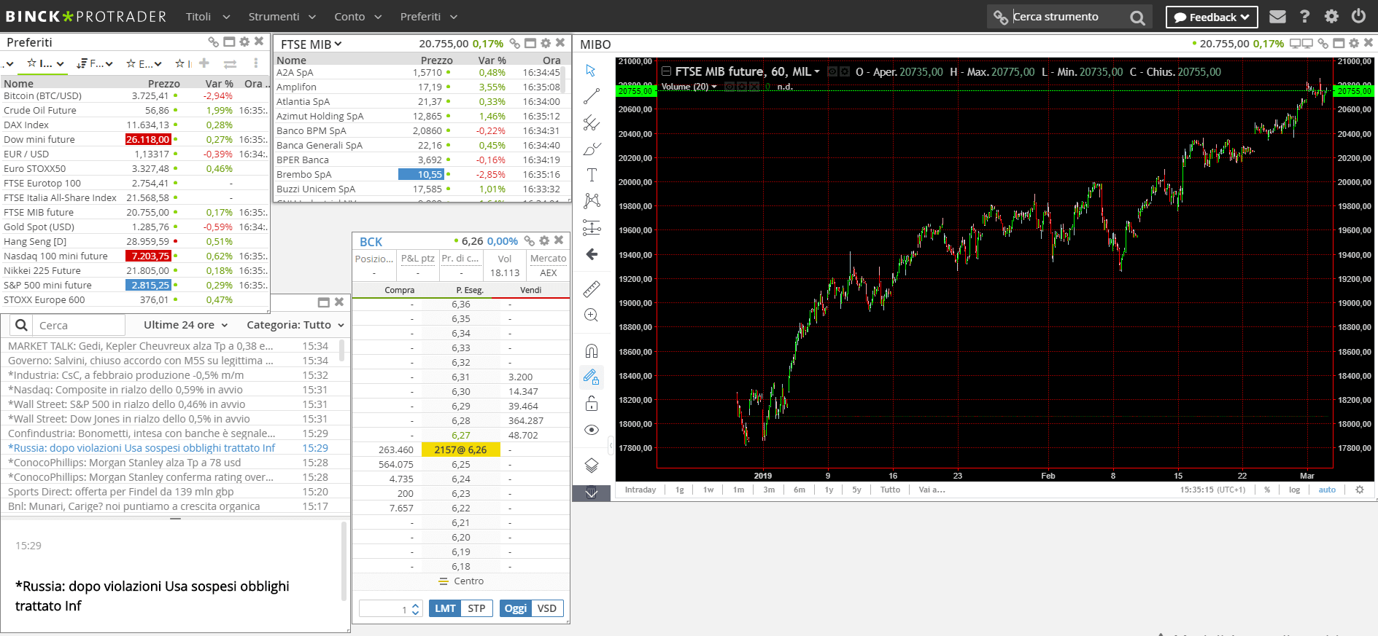
Task: Toggle auto scale on chart
Action: (x=1327, y=490)
